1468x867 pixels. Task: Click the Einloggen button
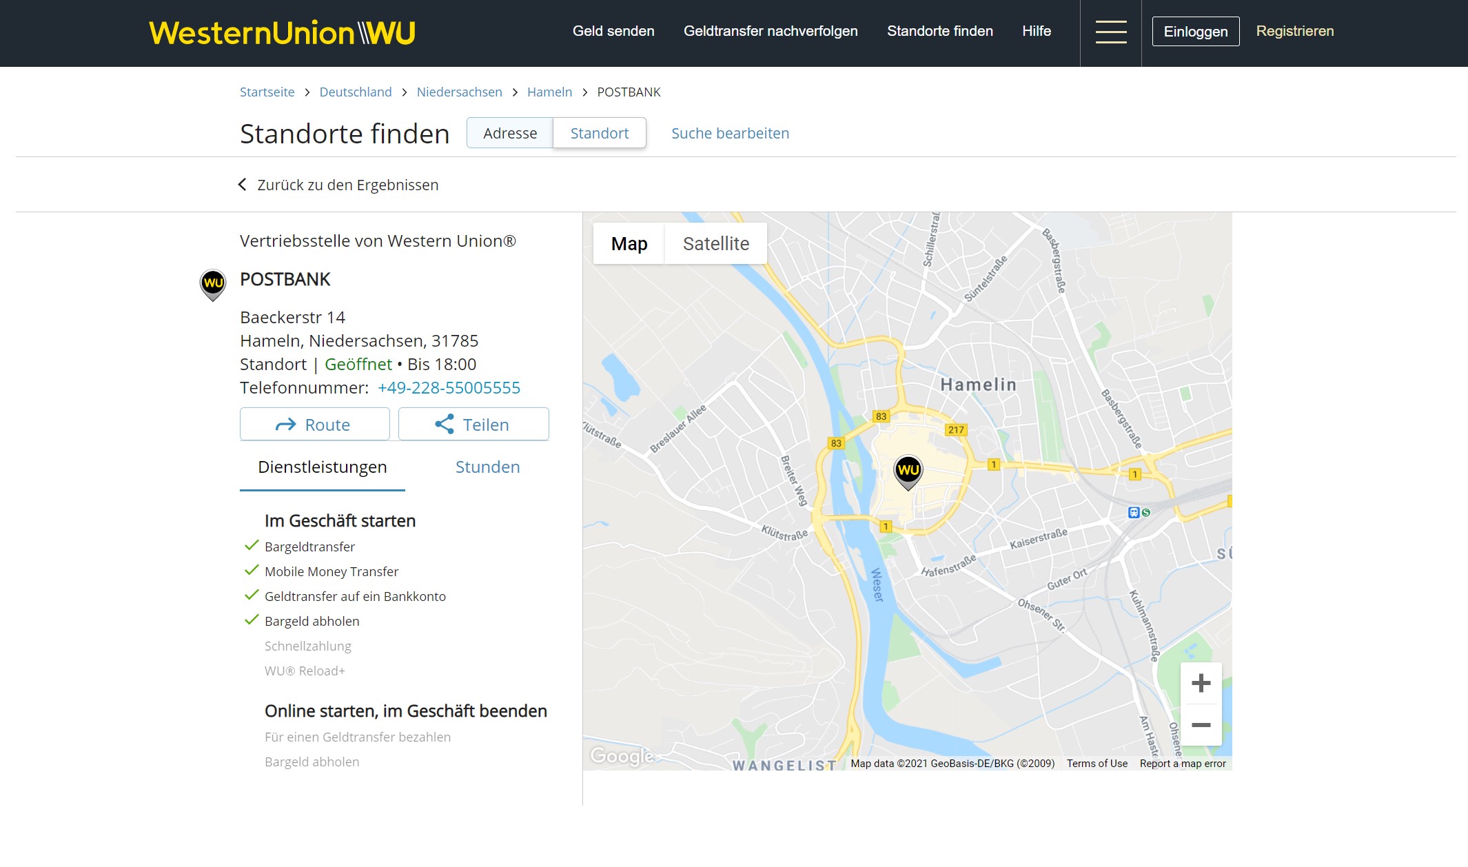[1195, 32]
